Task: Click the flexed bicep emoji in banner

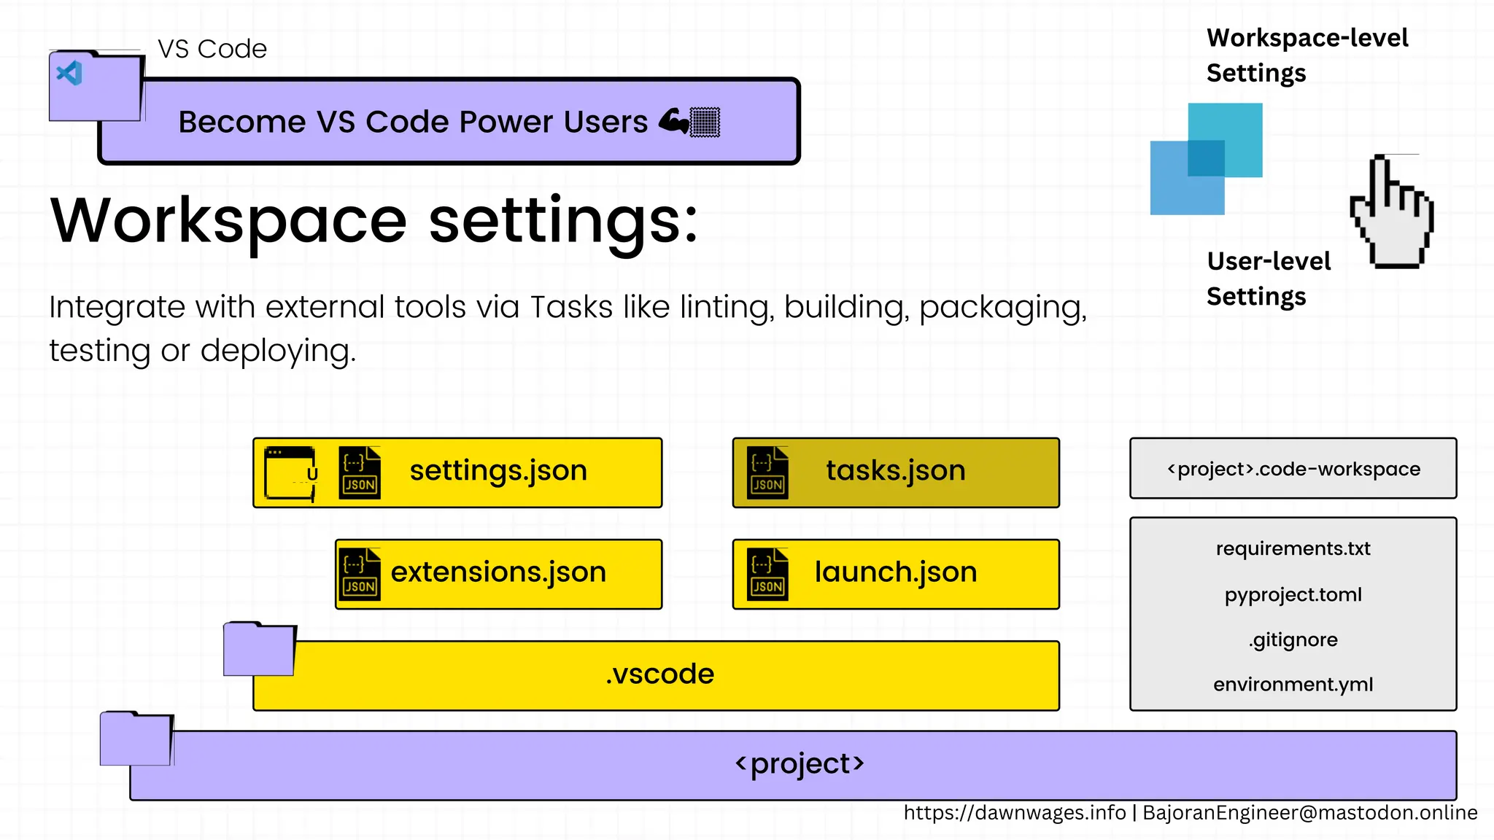Action: [x=673, y=121]
